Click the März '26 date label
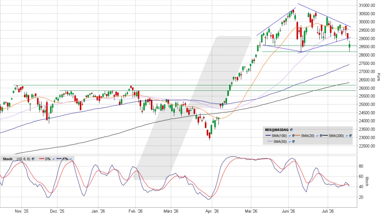Image resolution: width=384 pixels, height=216 pixels. (171, 211)
